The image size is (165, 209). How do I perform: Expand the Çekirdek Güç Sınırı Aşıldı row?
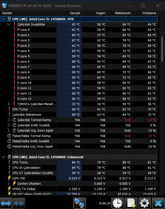click(x=9, y=130)
